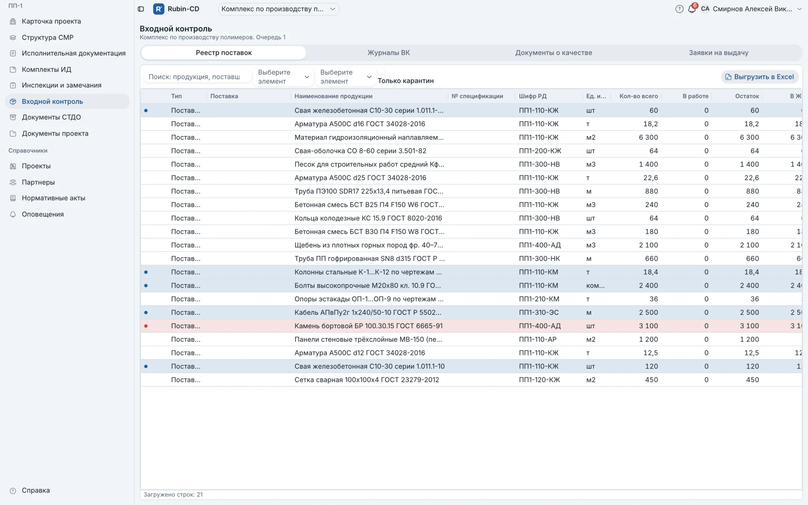
Task: Toggle the sidebar collapse icon
Action: click(141, 9)
